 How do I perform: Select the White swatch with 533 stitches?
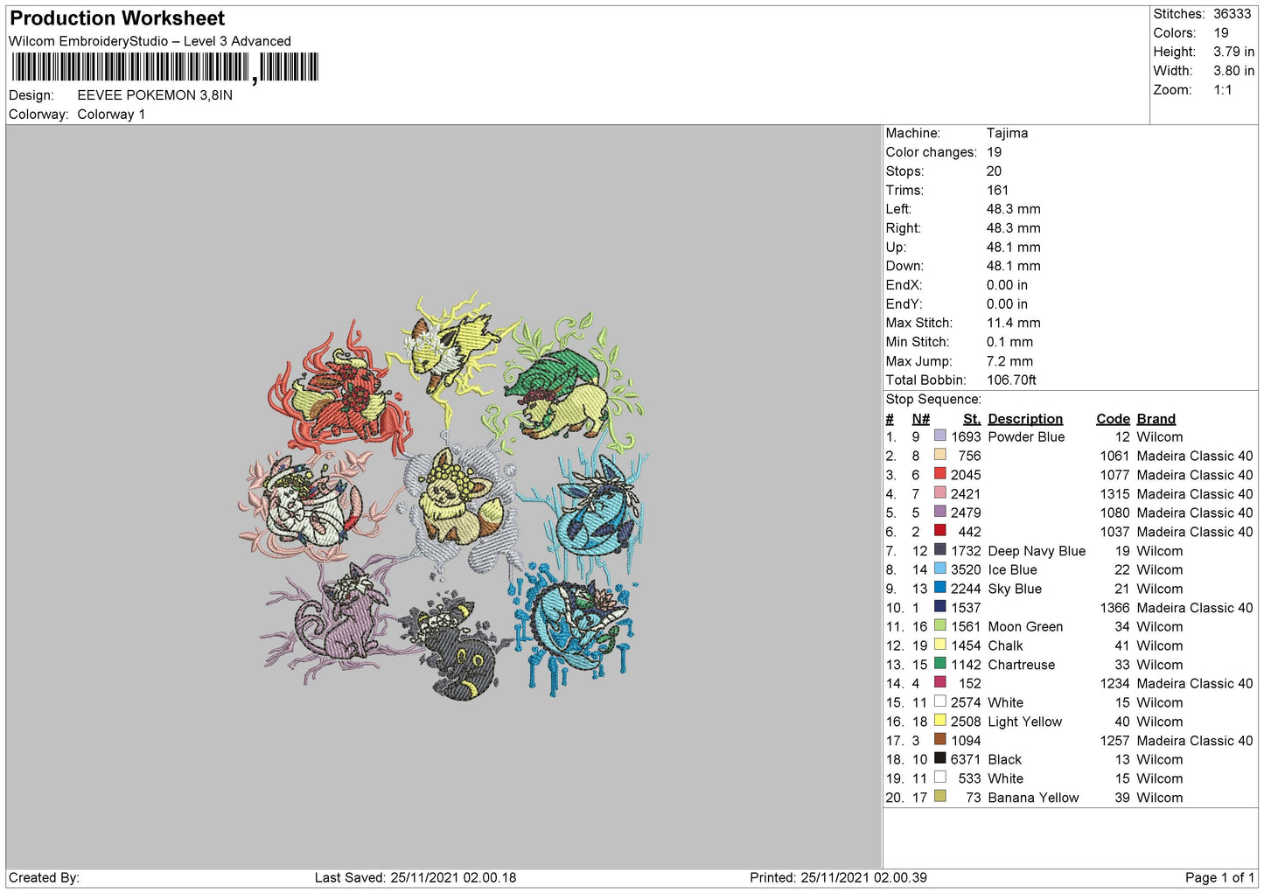tap(939, 777)
